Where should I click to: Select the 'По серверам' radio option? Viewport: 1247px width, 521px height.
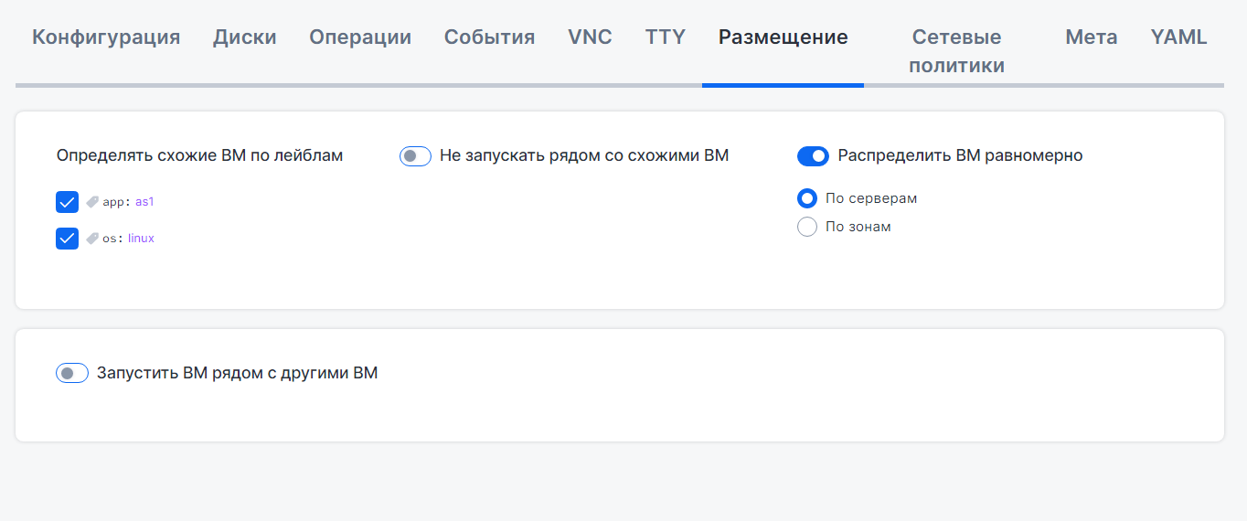pyautogui.click(x=807, y=198)
